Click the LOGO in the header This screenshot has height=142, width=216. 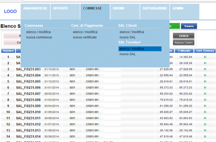tap(10, 11)
